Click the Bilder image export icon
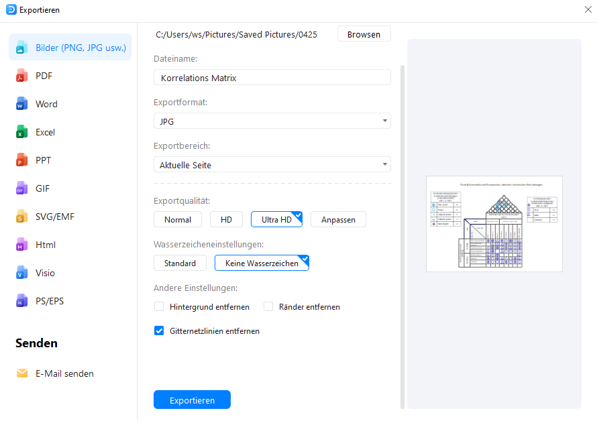 pyautogui.click(x=21, y=48)
